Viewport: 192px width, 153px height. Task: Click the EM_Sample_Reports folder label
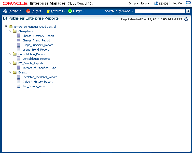coord(31,63)
